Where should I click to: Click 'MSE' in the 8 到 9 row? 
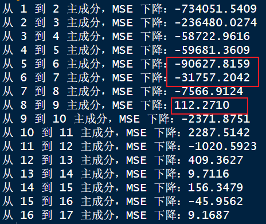click(123, 105)
